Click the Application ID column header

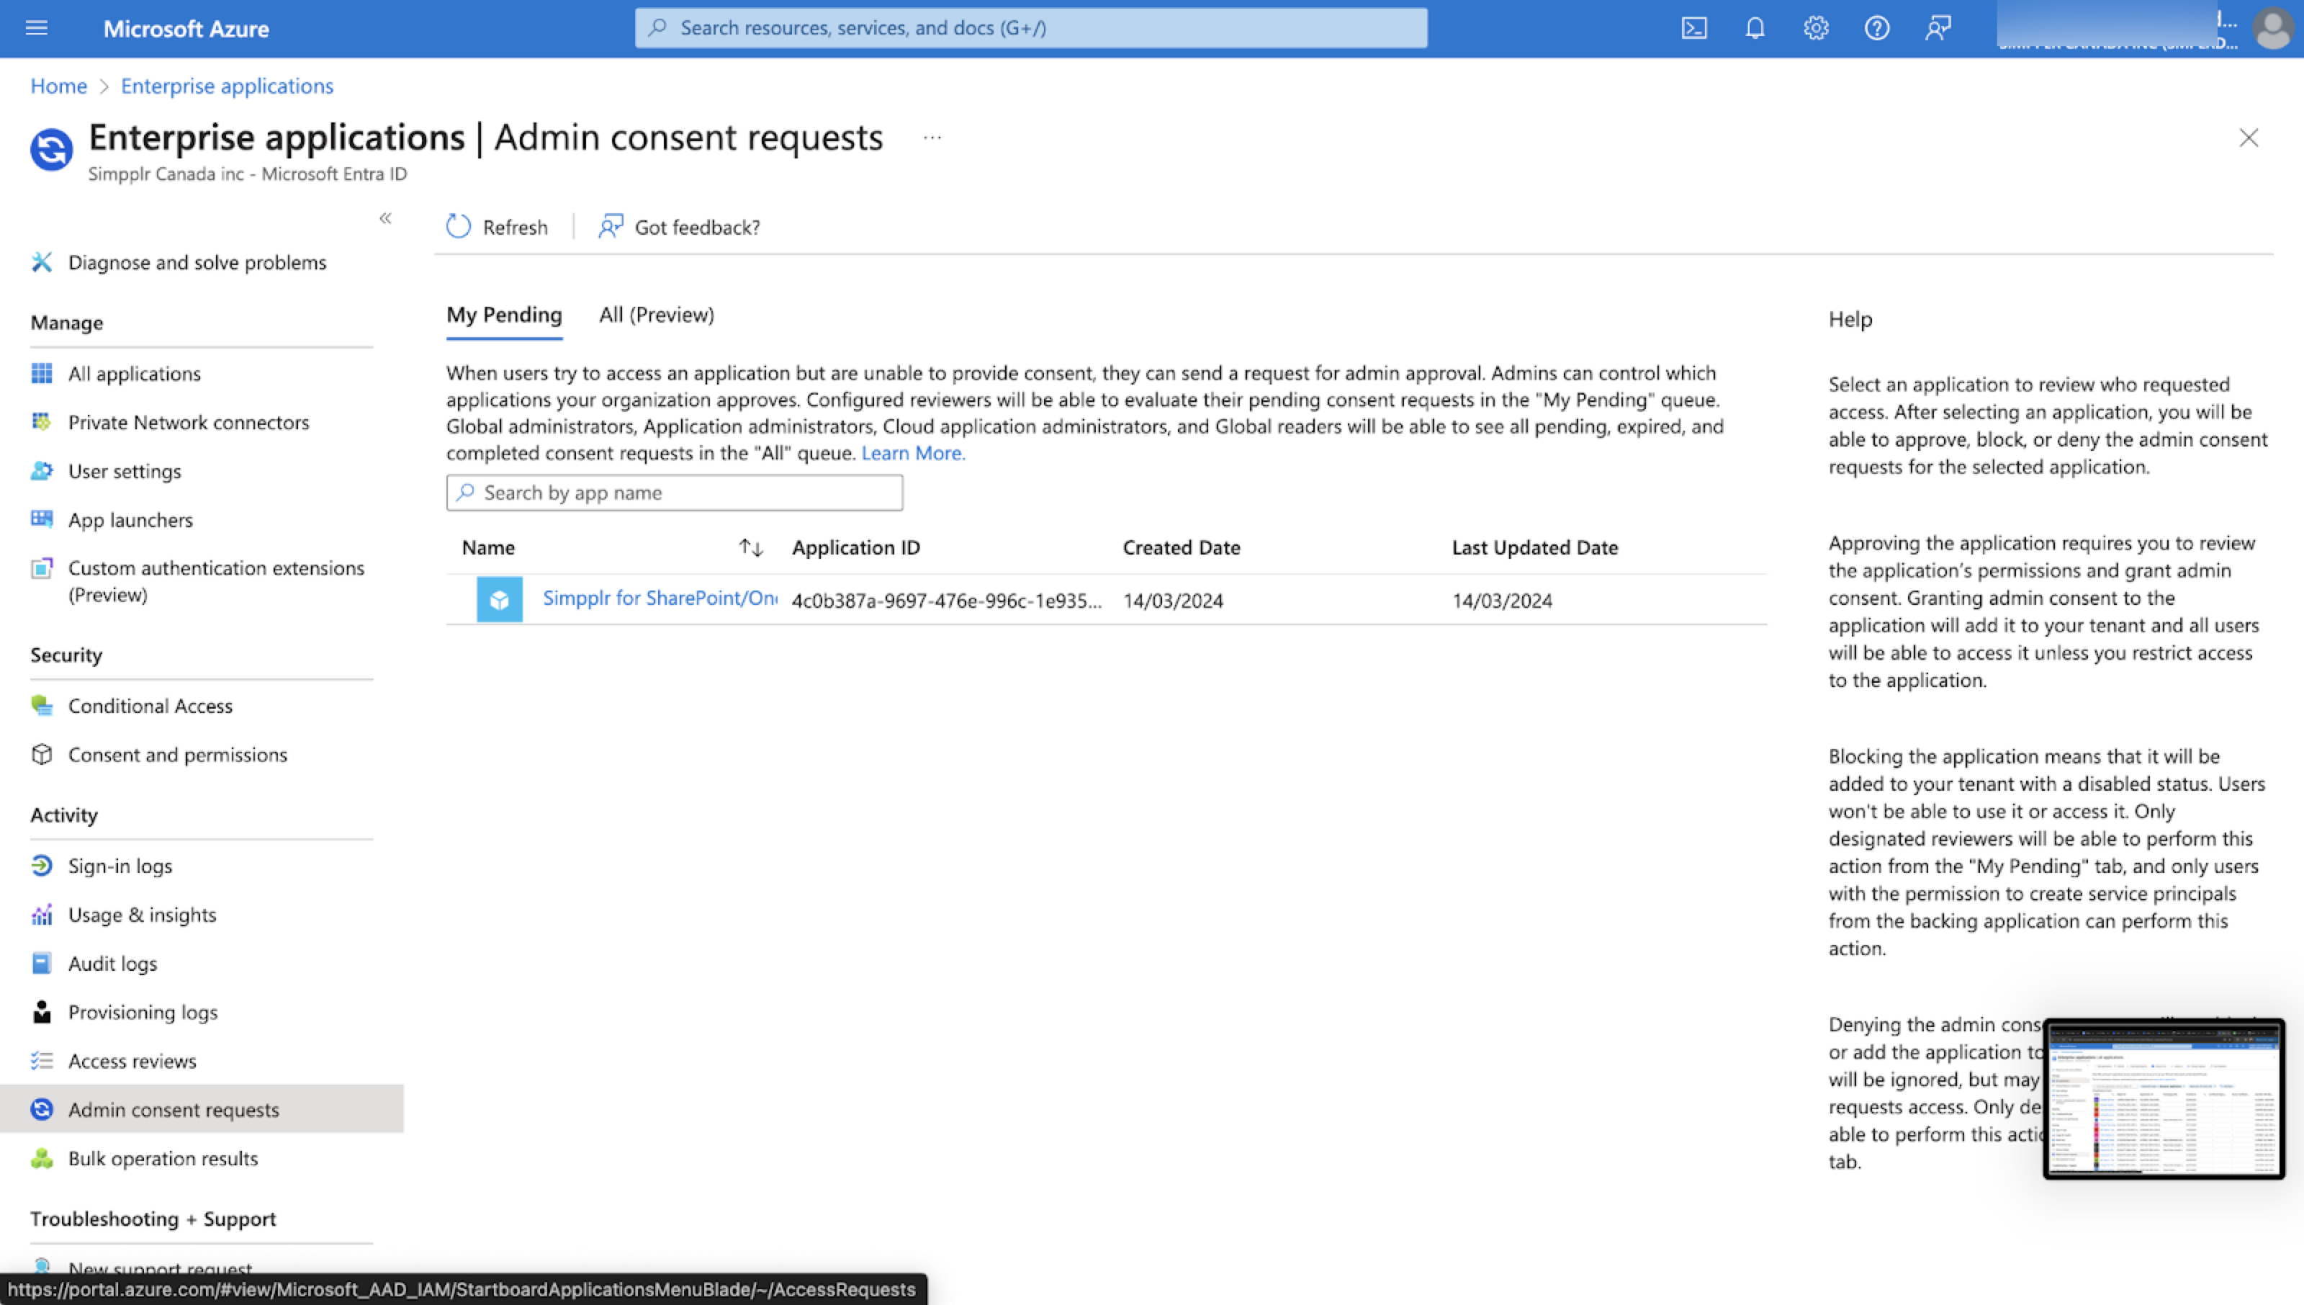855,547
